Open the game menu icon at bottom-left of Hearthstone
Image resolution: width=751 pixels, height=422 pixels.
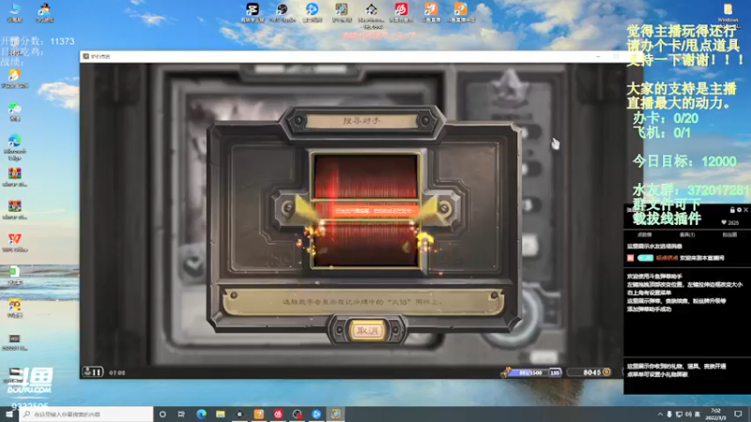[93, 371]
